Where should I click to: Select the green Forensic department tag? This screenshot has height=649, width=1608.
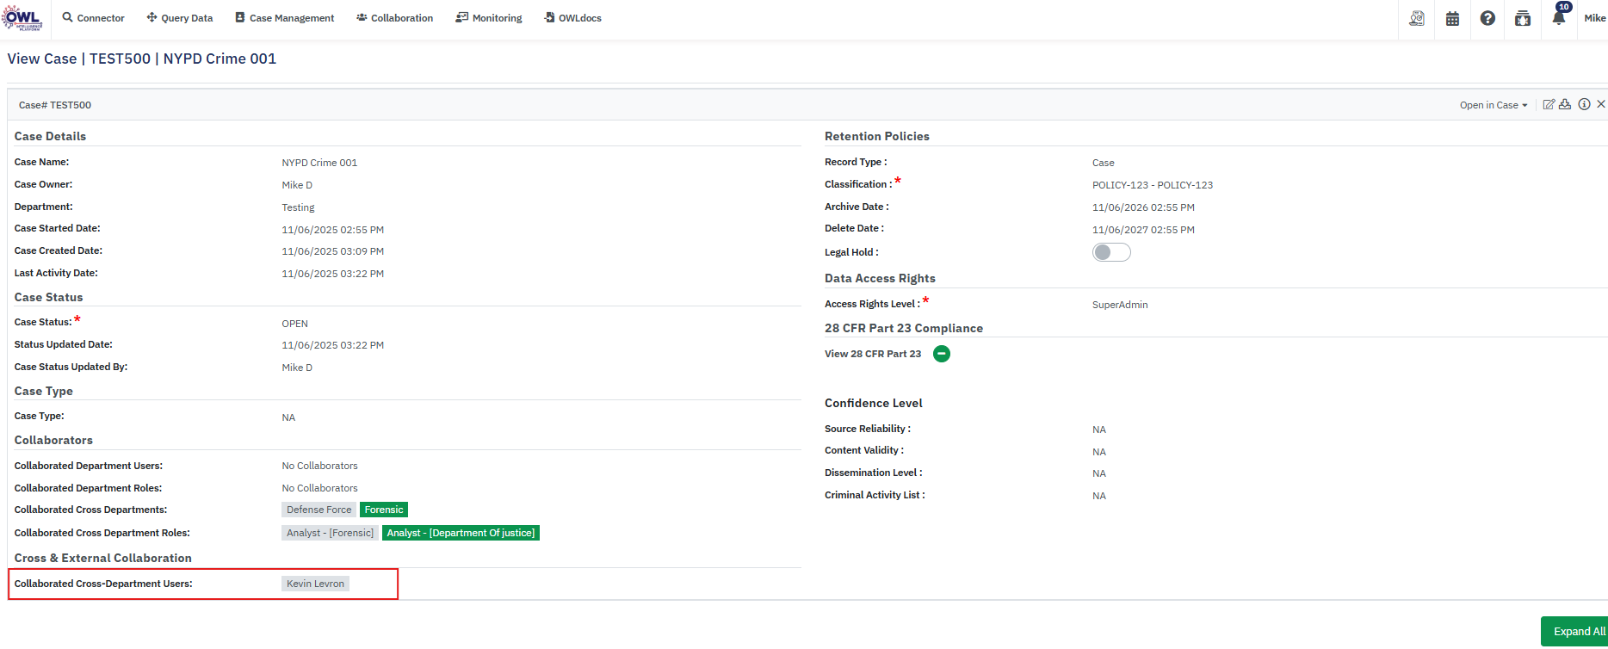click(383, 510)
